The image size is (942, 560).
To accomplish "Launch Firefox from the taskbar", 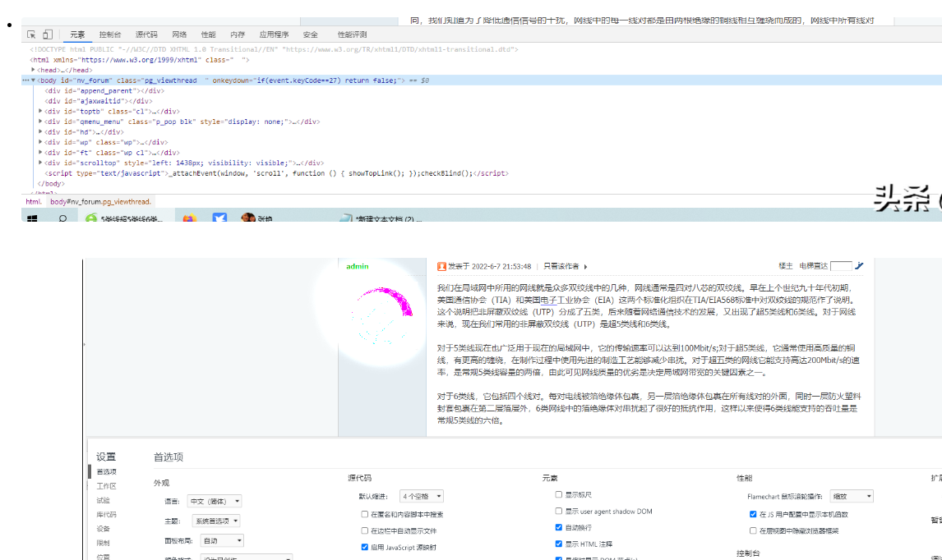I will [189, 218].
